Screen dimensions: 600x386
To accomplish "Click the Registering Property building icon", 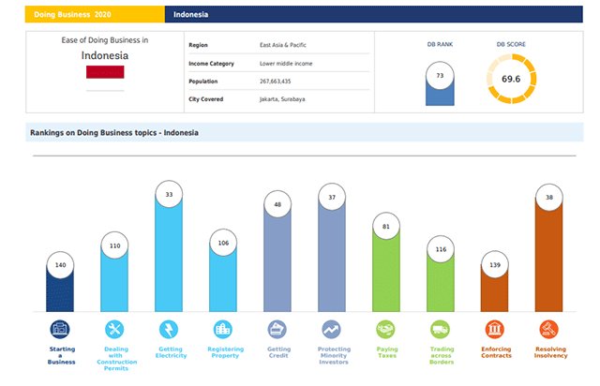I will [223, 330].
